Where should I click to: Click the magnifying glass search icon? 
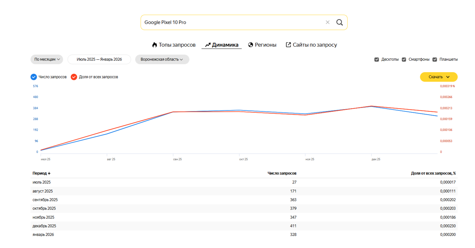[339, 22]
